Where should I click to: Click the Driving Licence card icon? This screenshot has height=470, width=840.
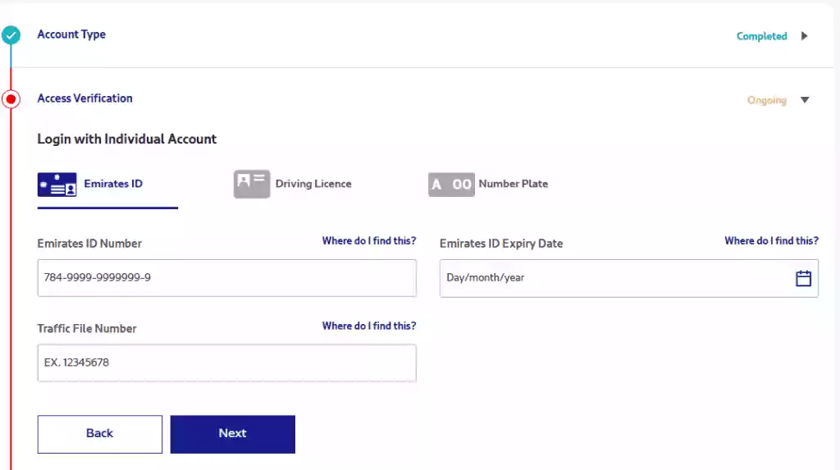(x=252, y=184)
